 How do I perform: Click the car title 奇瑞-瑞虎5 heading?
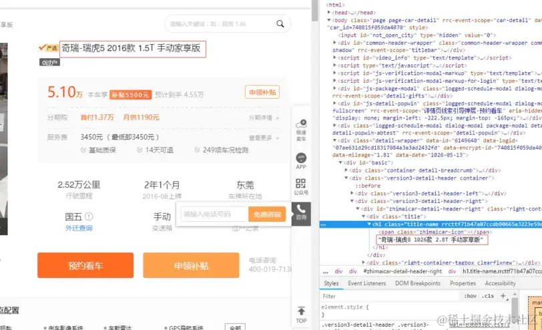pyautogui.click(x=131, y=48)
